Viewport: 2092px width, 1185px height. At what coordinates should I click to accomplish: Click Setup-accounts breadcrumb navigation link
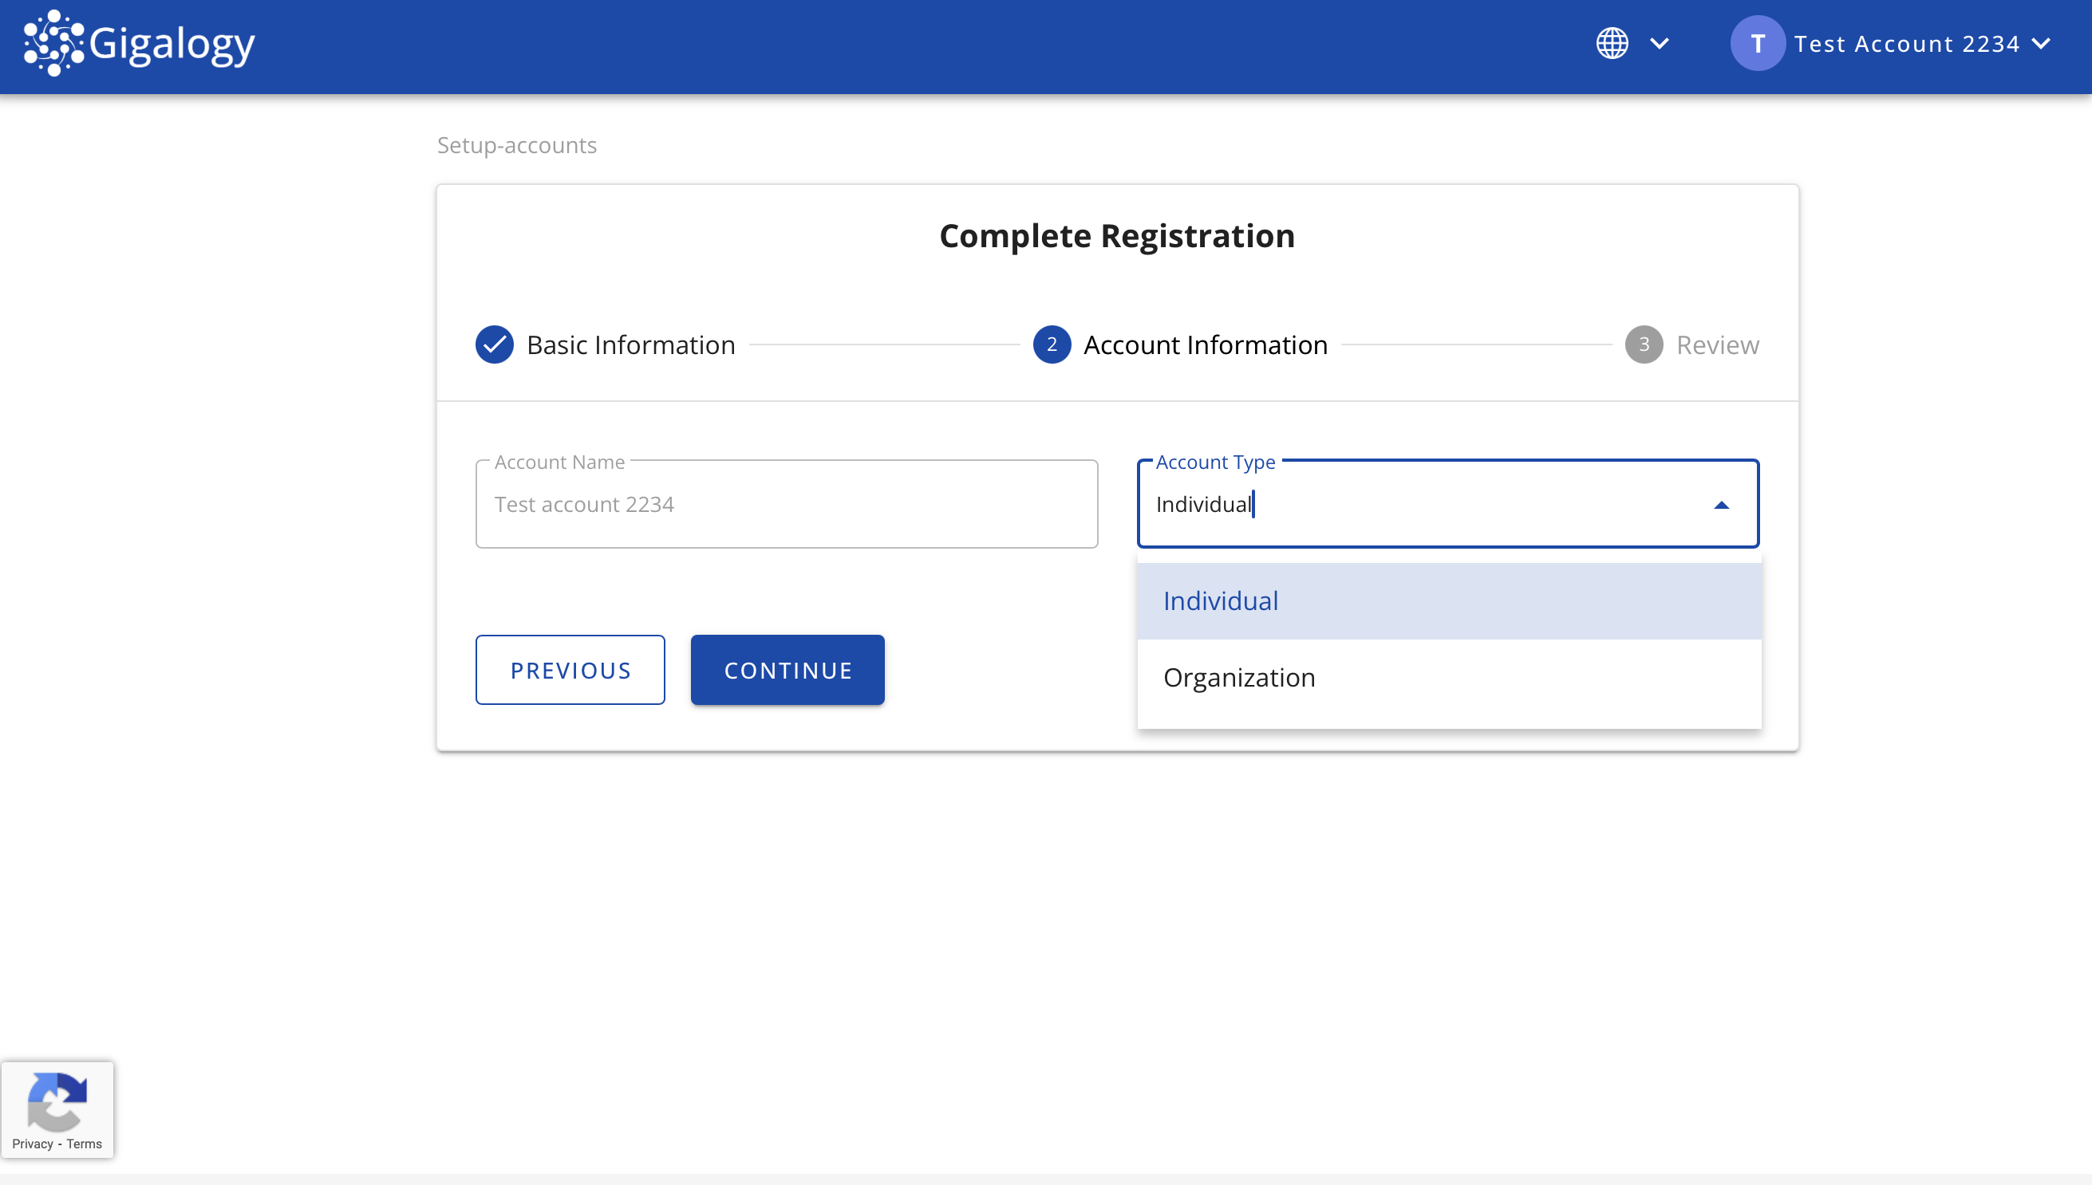(517, 144)
